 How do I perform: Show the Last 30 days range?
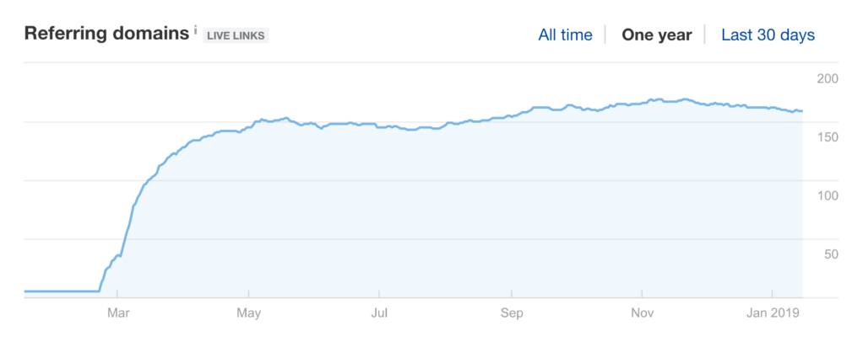point(768,35)
